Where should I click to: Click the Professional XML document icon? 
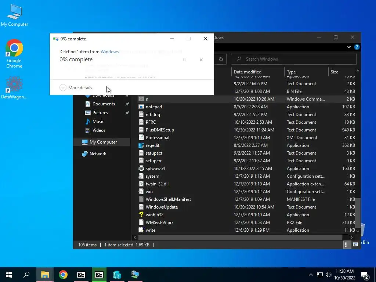pyautogui.click(x=141, y=137)
